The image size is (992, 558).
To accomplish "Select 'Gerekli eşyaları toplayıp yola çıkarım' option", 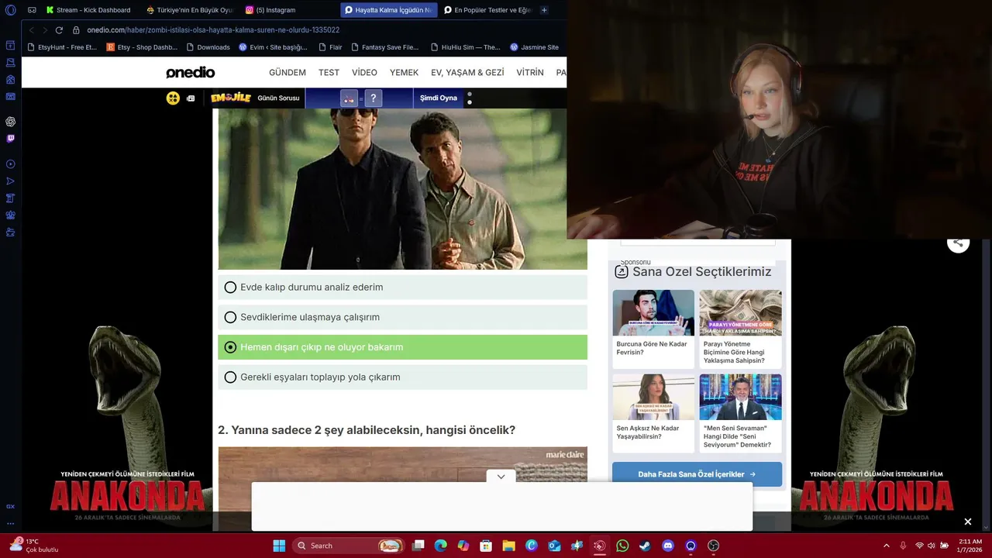I will (x=402, y=377).
